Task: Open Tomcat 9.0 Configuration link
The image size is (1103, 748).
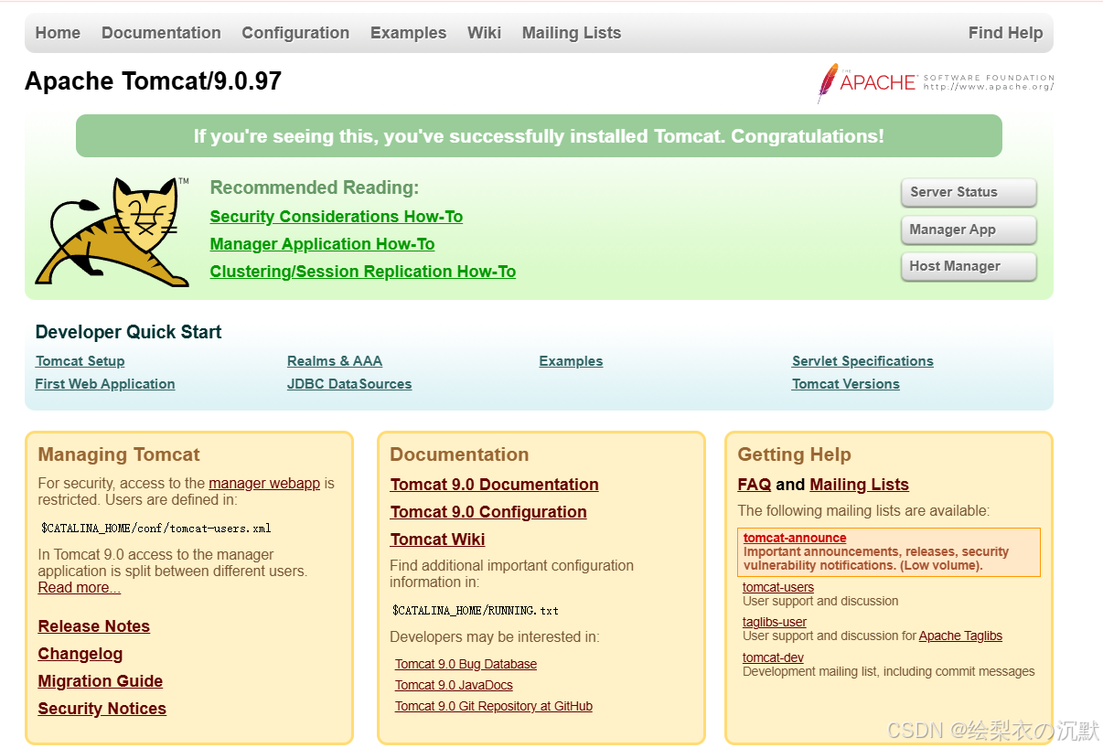Action: pos(488,512)
